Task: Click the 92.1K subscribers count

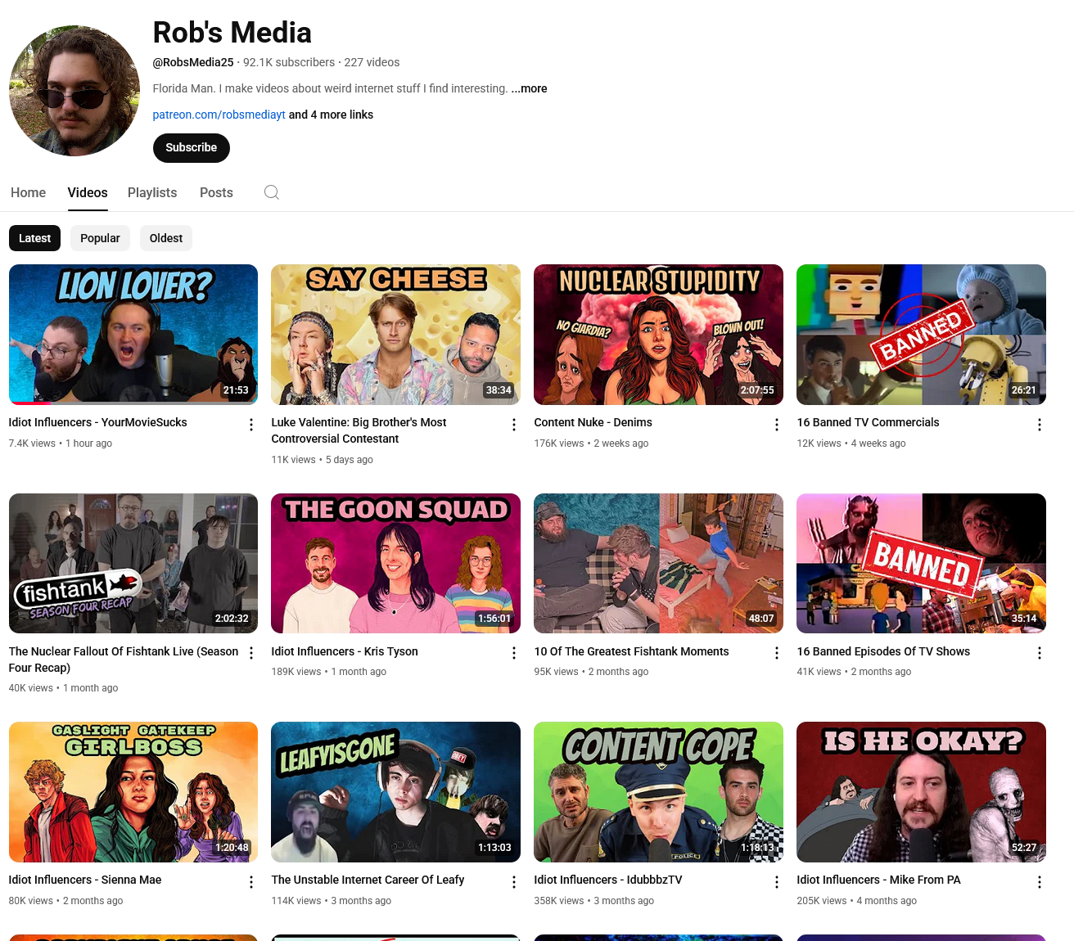Action: click(289, 62)
